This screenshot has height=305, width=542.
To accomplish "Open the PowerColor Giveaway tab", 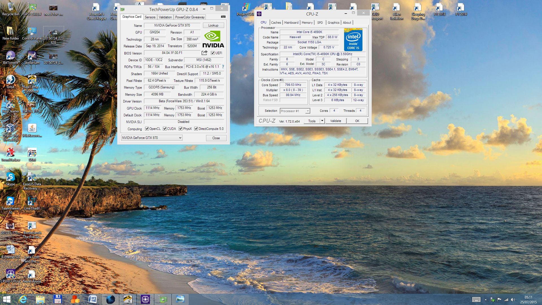I will [190, 17].
